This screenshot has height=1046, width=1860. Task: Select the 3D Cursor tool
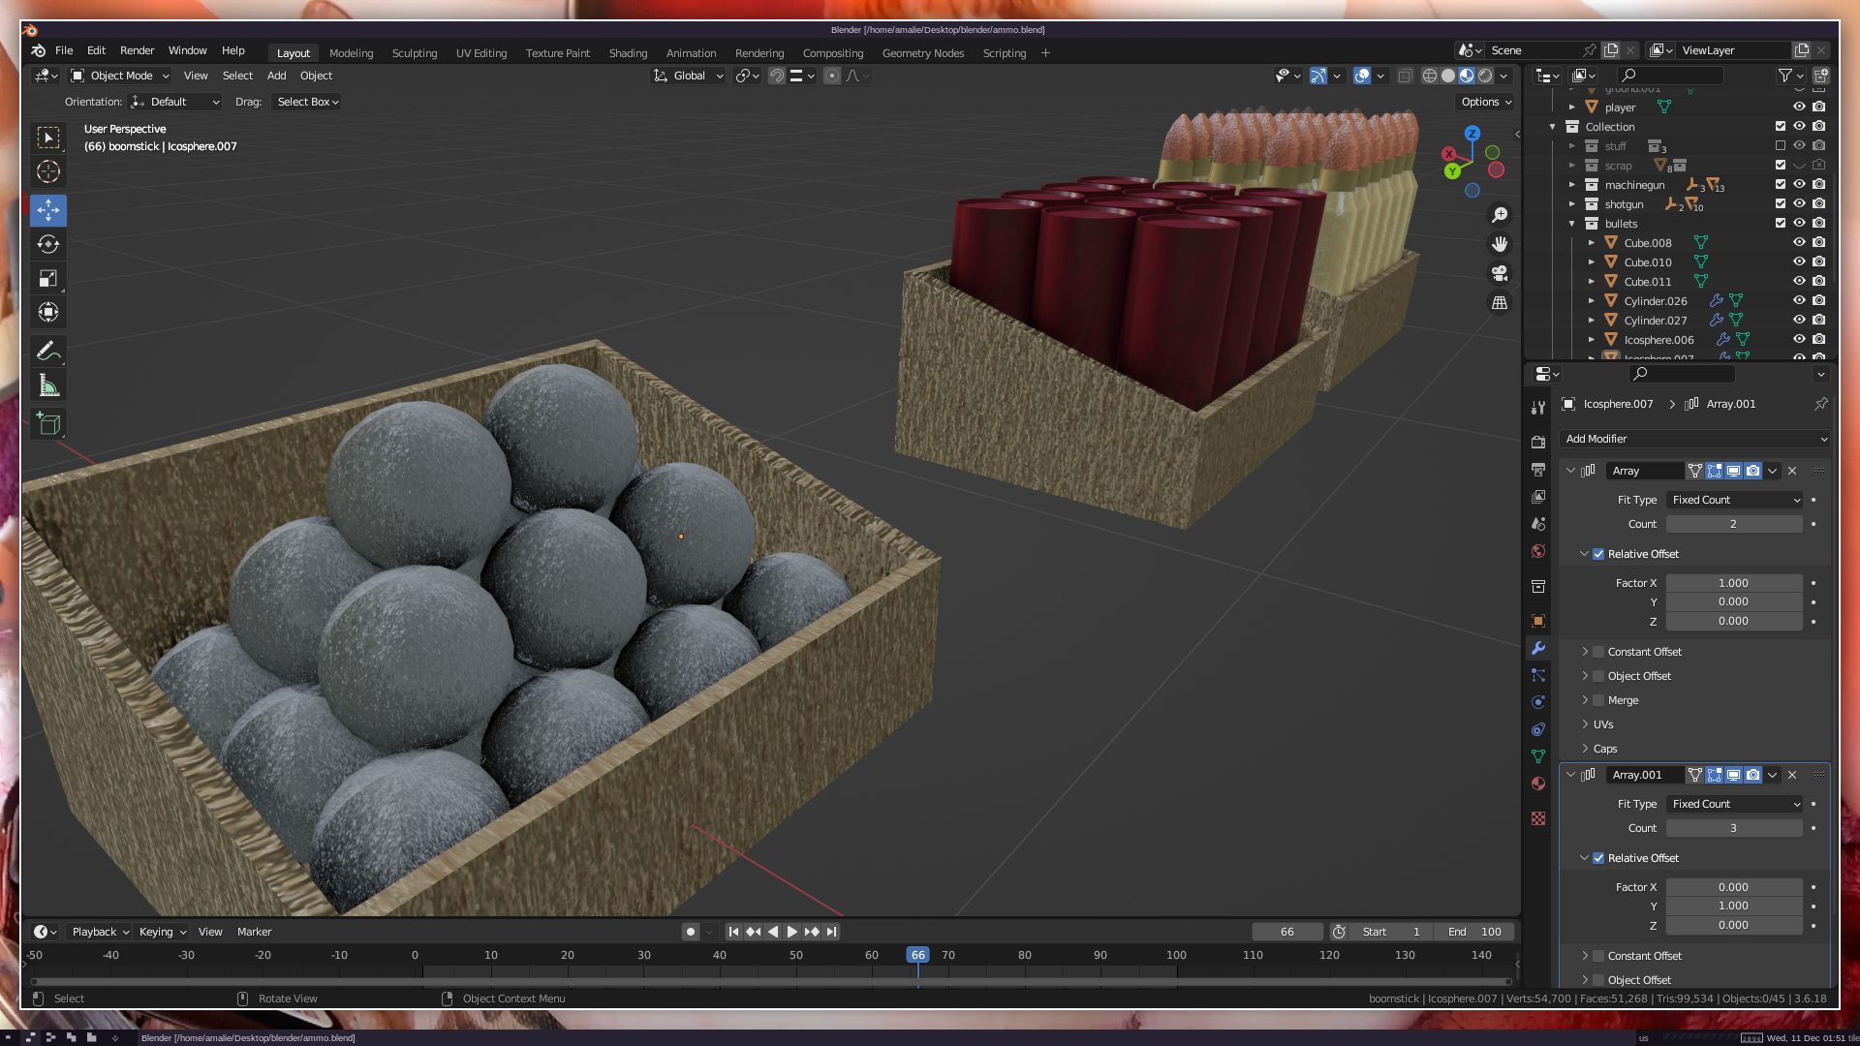click(48, 172)
